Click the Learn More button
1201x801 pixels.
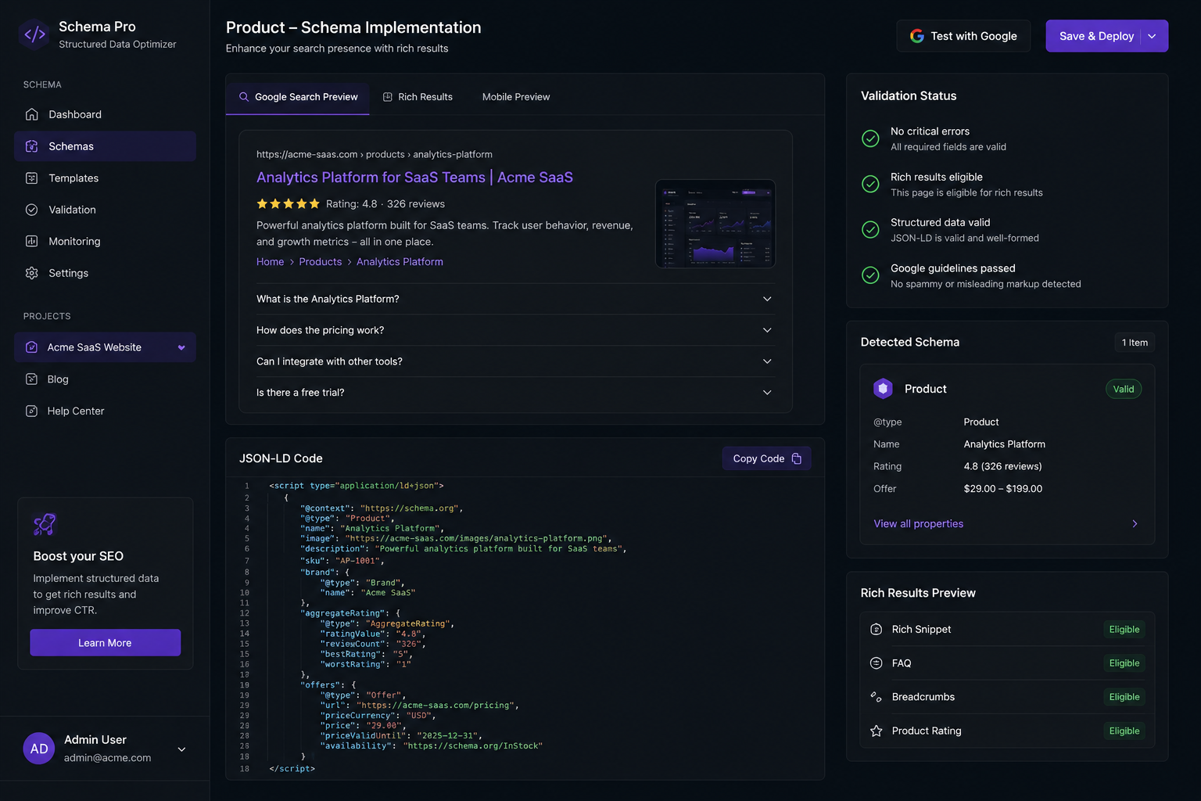[105, 643]
